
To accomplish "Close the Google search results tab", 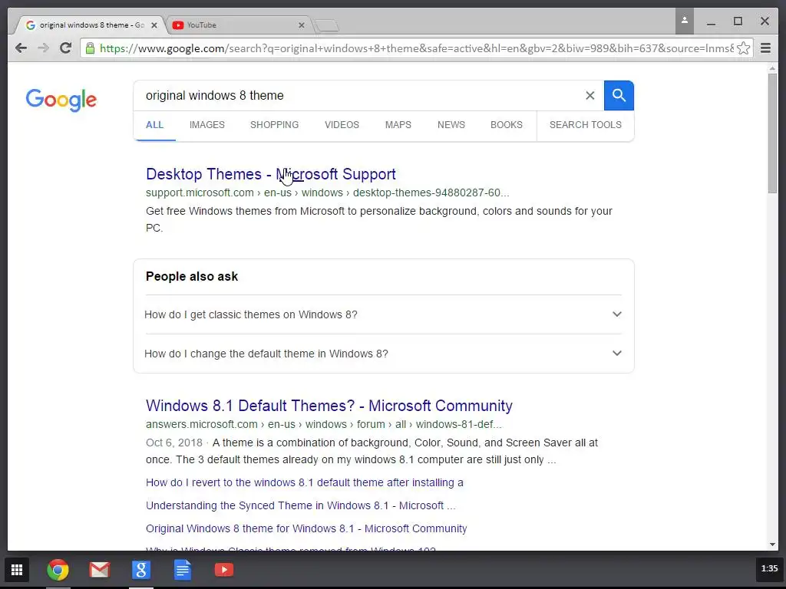I will [154, 25].
